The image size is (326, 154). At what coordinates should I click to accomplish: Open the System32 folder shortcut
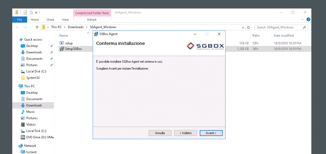coord(33,78)
